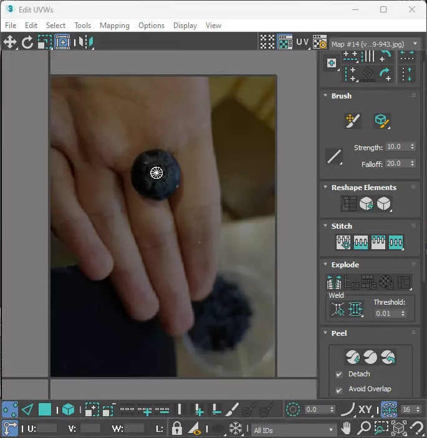Screen dimensions: 427x438
Task: Select the Scale tool
Action: 45,42
